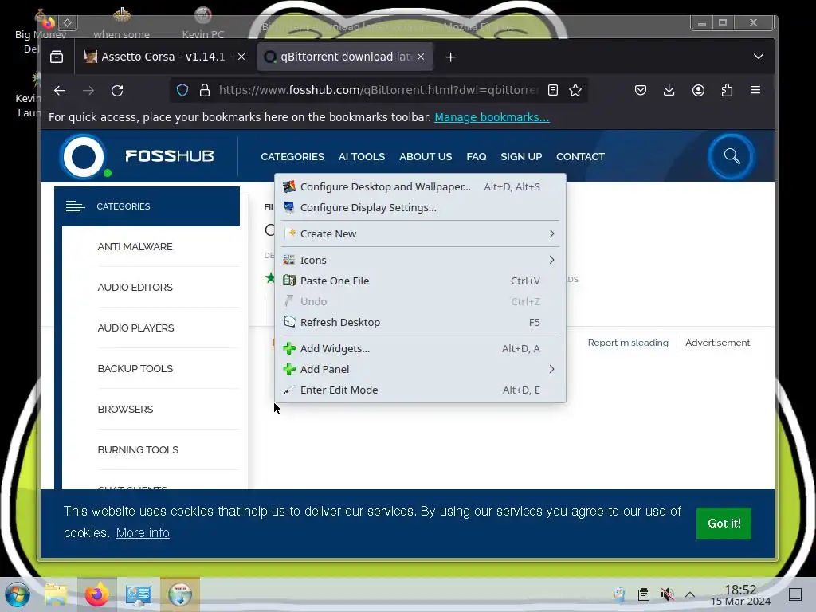The width and height of the screenshot is (816, 612).
Task: Expand the list-all-tabs chevron
Action: tap(759, 57)
